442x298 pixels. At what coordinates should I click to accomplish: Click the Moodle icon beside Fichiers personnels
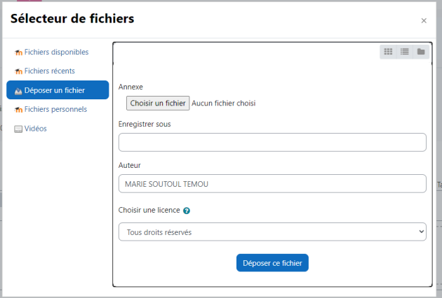coord(18,110)
